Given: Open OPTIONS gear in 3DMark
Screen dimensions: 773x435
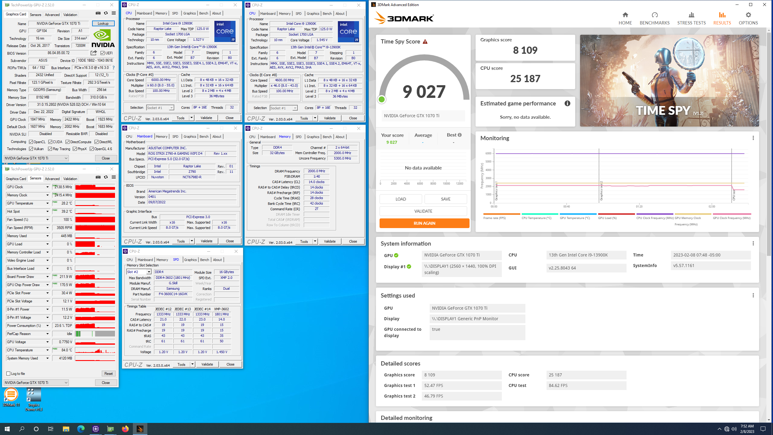Looking at the screenshot, I should coord(748,15).
